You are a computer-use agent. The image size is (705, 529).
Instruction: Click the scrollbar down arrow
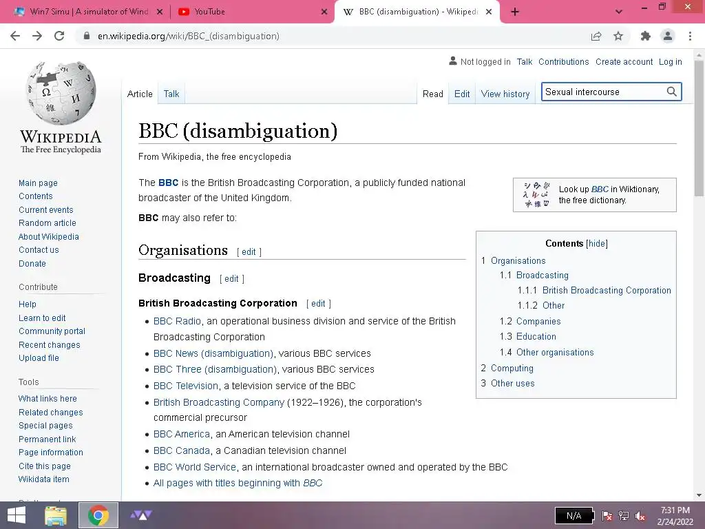(x=699, y=495)
